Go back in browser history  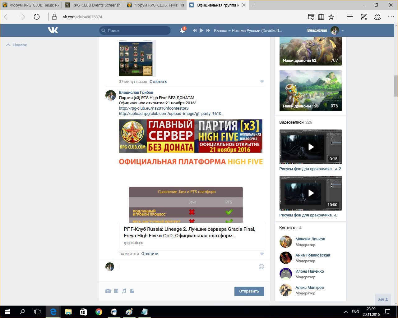(7, 17)
